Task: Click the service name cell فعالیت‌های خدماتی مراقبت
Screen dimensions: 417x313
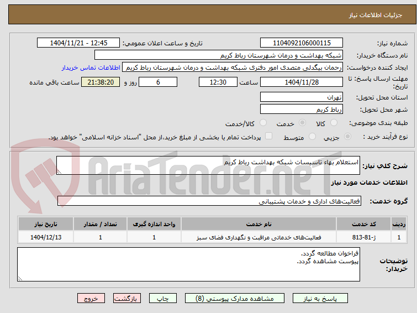Action: pyautogui.click(x=259, y=237)
